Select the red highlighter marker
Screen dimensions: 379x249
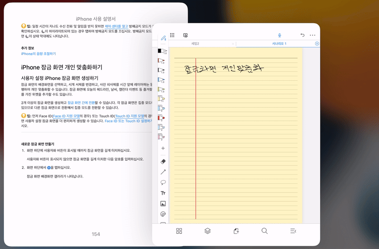(x=162, y=118)
